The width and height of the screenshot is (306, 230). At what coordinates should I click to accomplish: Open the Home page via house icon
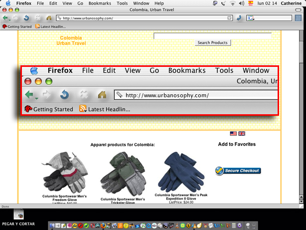(49, 18)
